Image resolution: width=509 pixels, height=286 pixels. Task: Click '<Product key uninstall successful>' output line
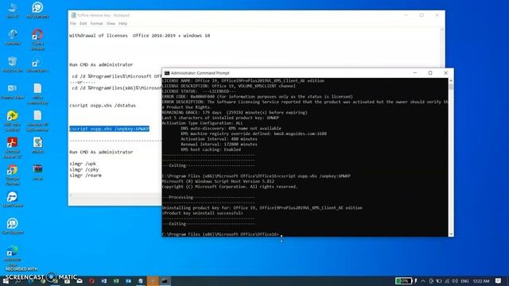coord(202,213)
